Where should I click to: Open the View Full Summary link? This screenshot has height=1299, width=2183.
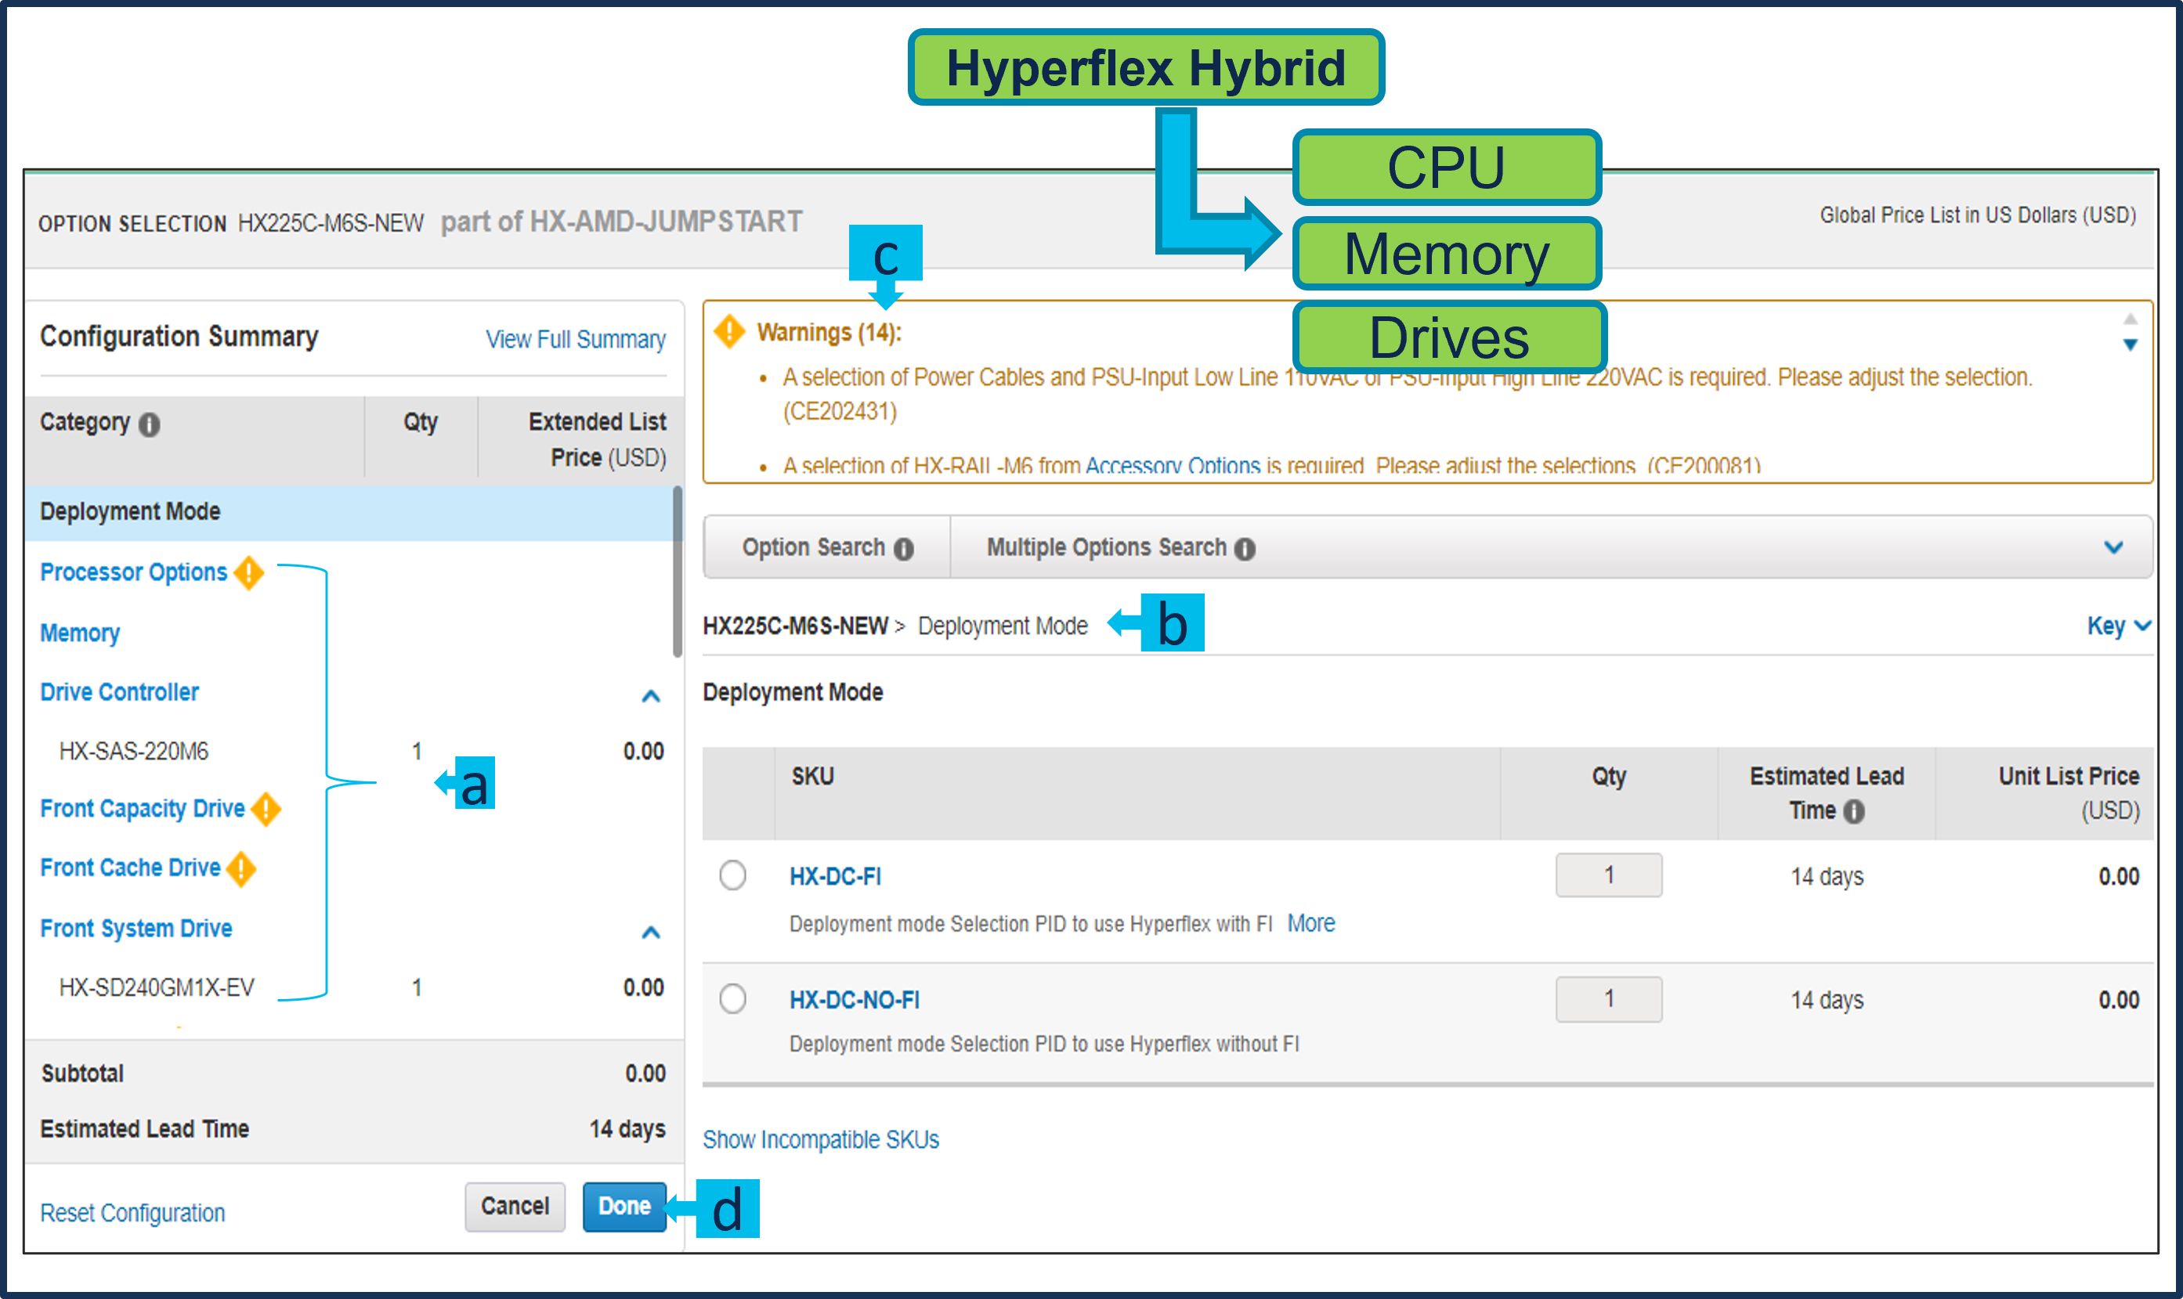tap(575, 340)
